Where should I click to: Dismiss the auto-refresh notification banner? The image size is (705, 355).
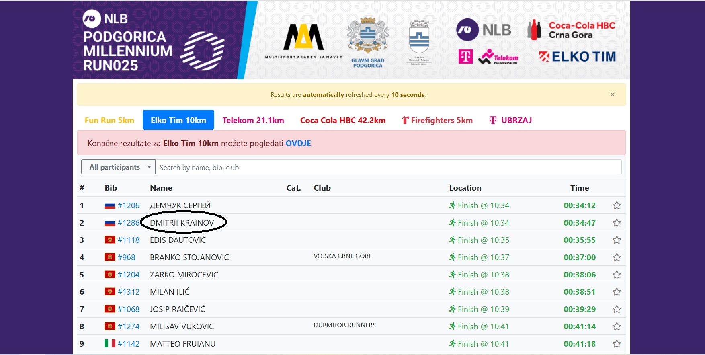point(612,95)
